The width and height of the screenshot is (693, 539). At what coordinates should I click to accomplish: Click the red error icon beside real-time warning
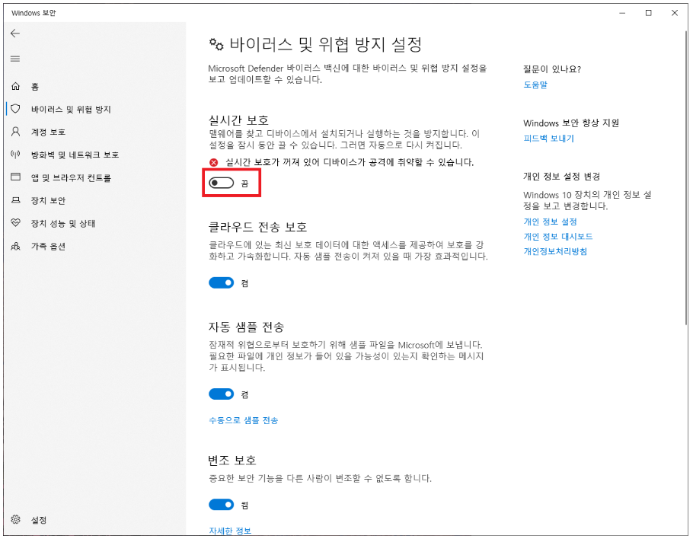[x=214, y=163]
